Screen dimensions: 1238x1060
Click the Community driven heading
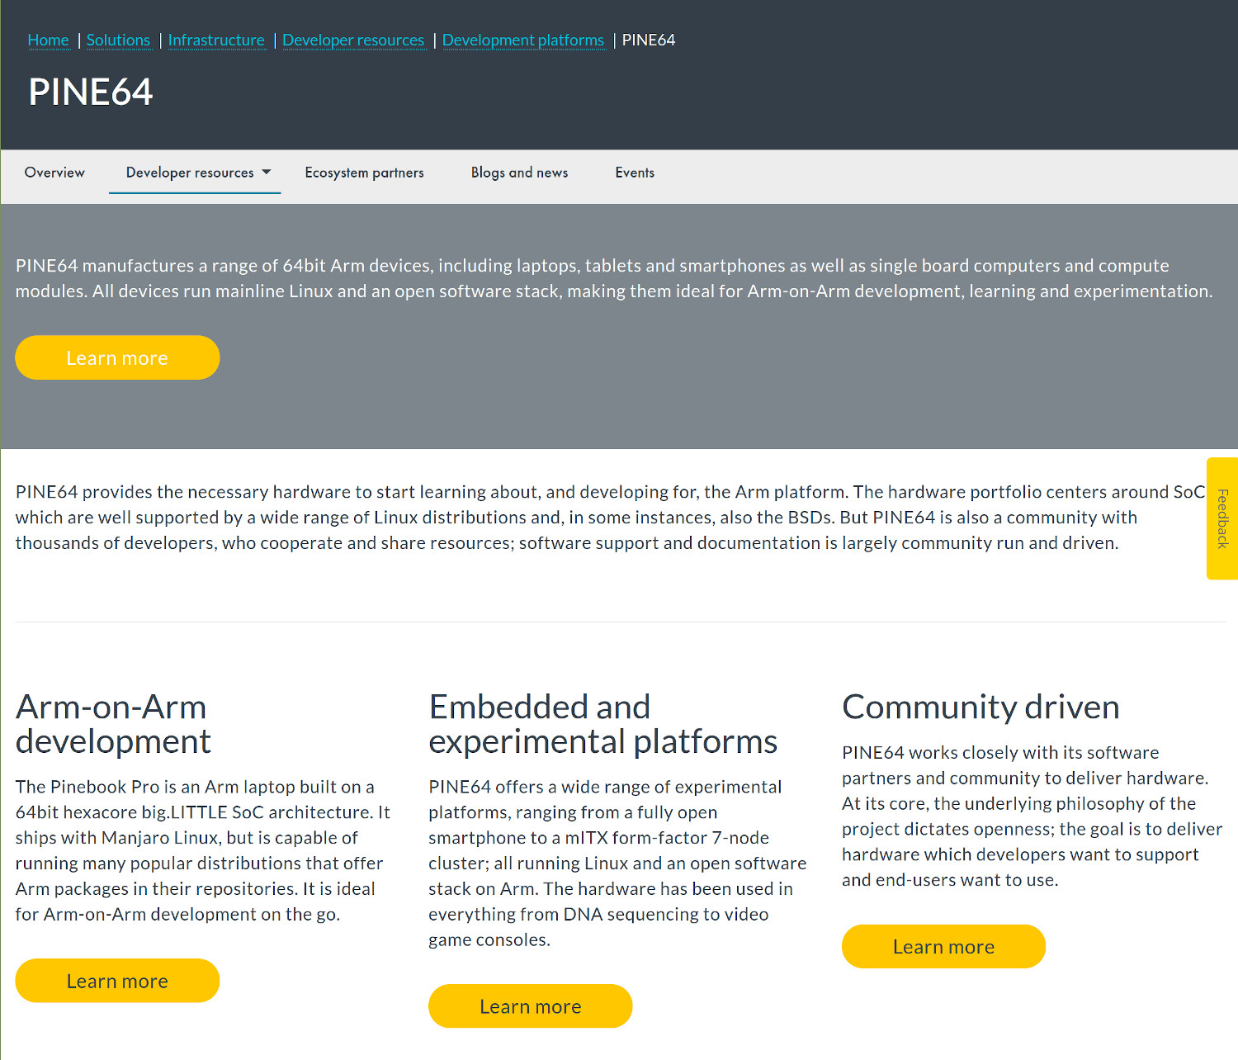[980, 707]
